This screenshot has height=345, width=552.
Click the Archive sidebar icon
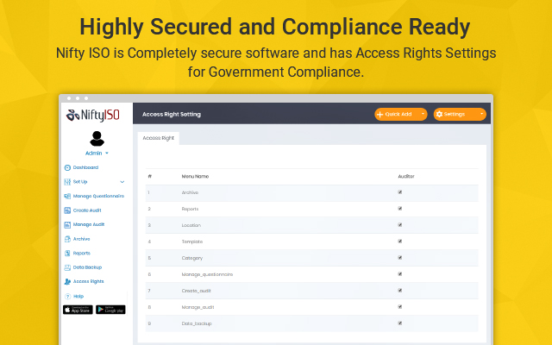(x=67, y=239)
